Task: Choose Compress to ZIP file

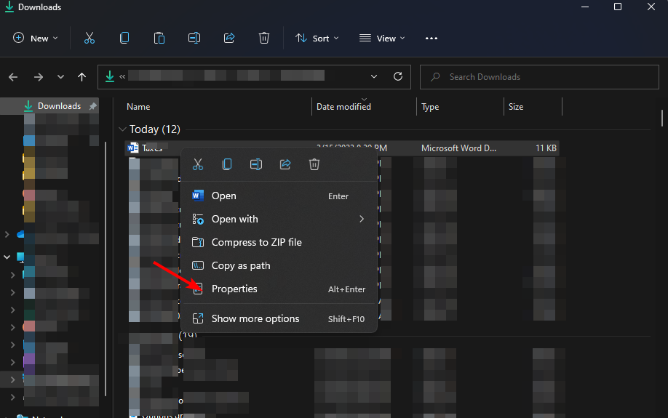Action: pos(256,242)
